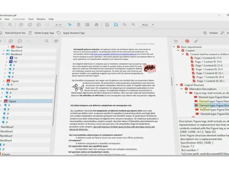This screenshot has height=172, width=229.
Task: Collapse the Content shall be marked as Artifact node
Action: pyautogui.click(x=183, y=54)
